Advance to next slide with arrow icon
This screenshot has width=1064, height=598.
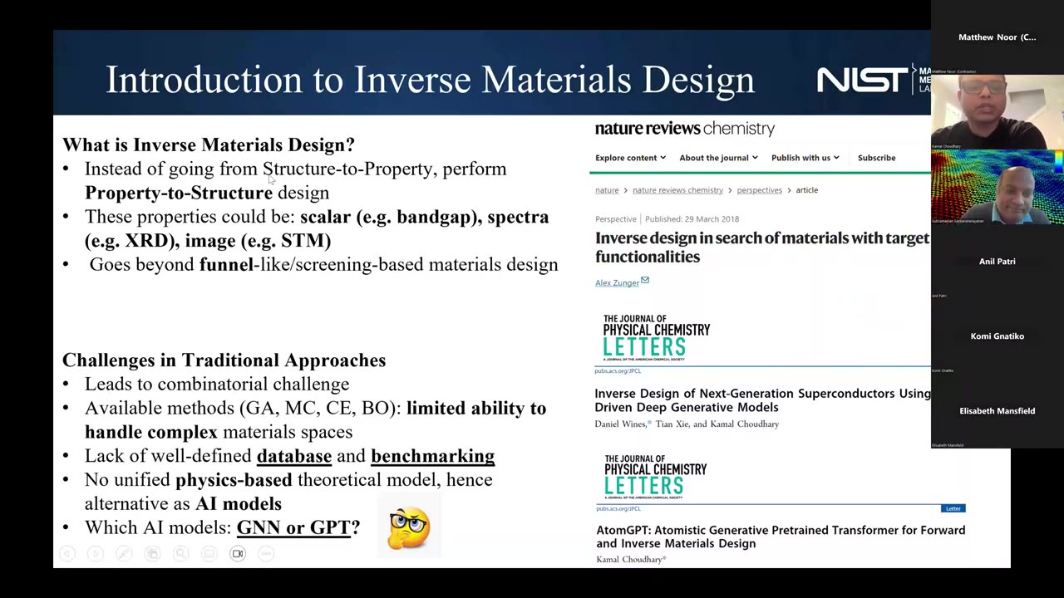[x=96, y=554]
